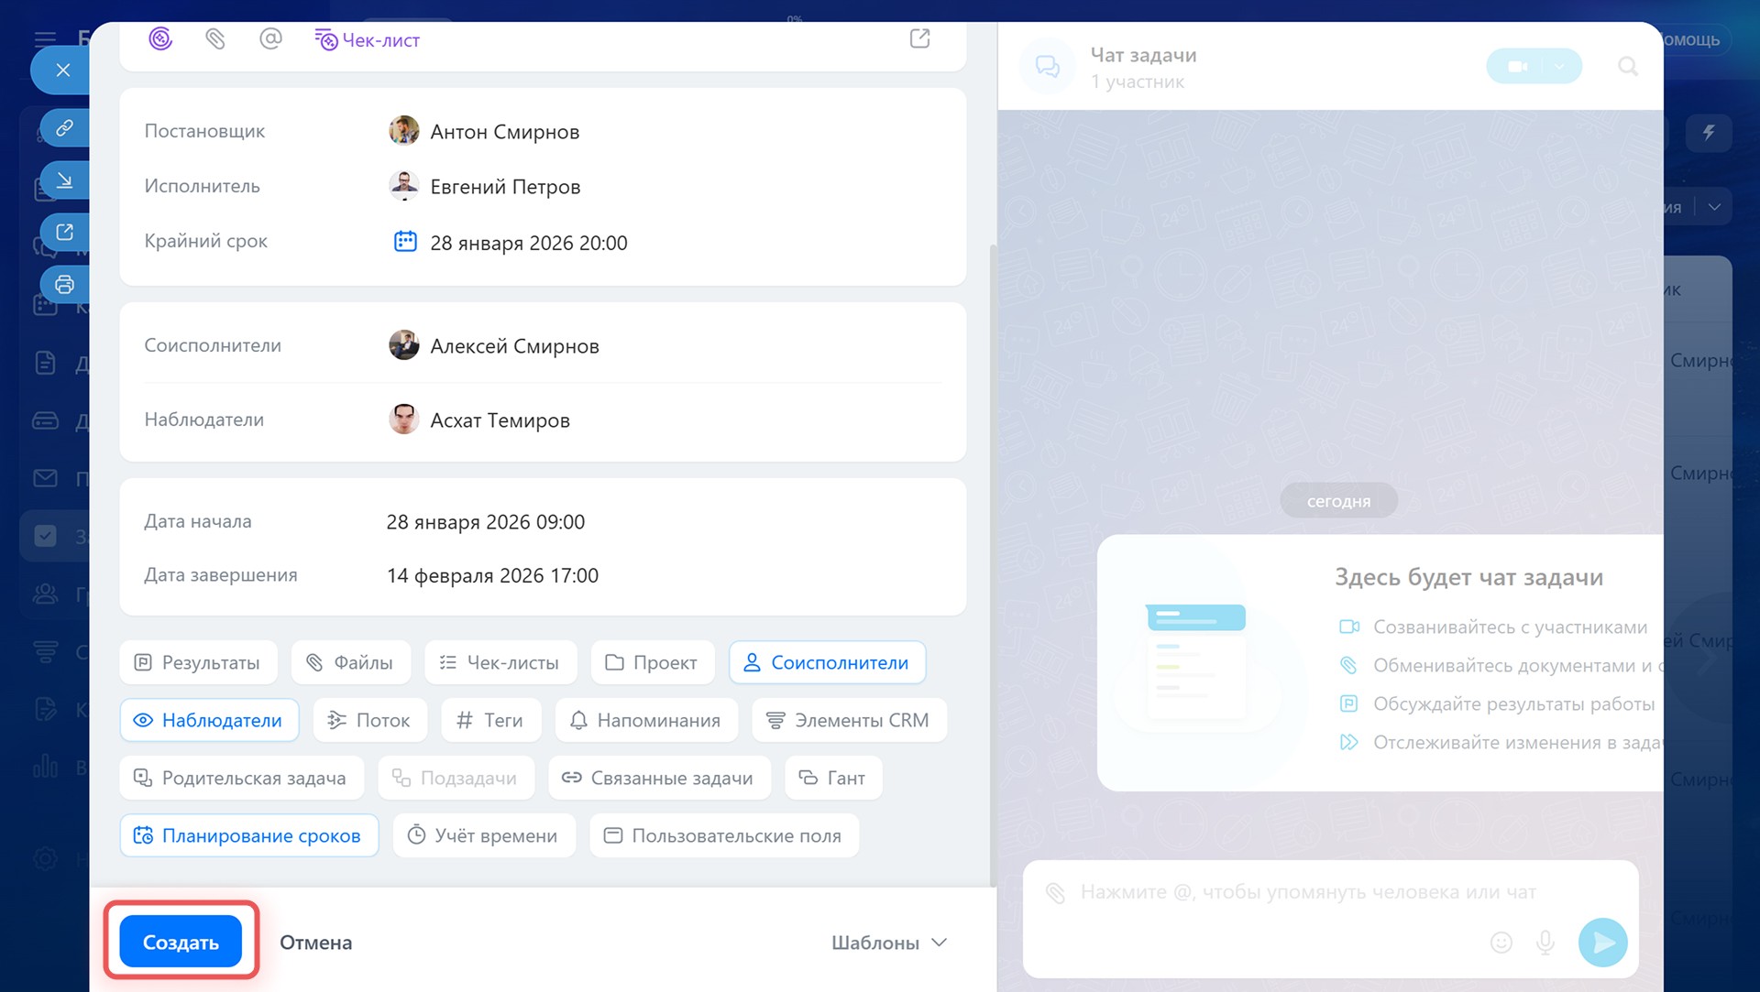Open deadline calendar picker for Крайний срок
Image resolution: width=1760 pixels, height=992 pixels.
405,242
